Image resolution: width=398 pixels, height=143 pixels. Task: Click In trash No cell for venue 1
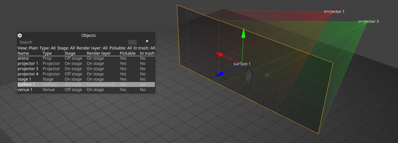tap(143, 90)
